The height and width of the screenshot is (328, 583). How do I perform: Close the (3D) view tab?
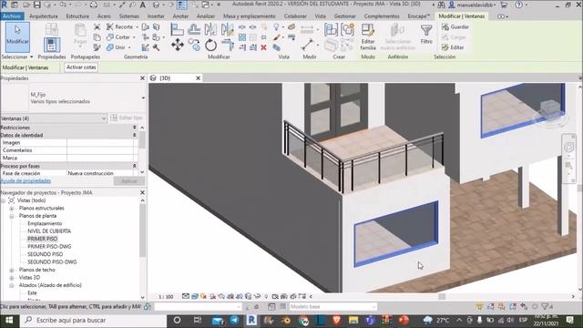199,78
